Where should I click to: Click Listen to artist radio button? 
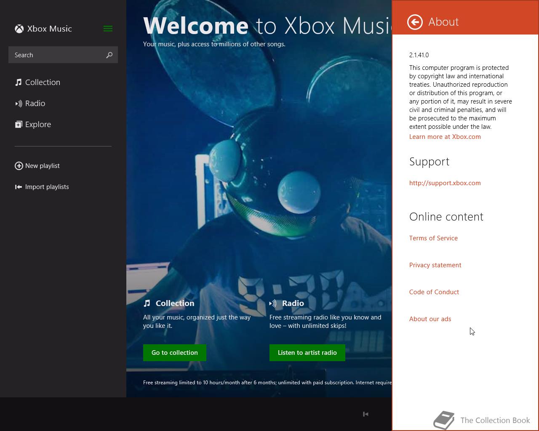(x=307, y=353)
